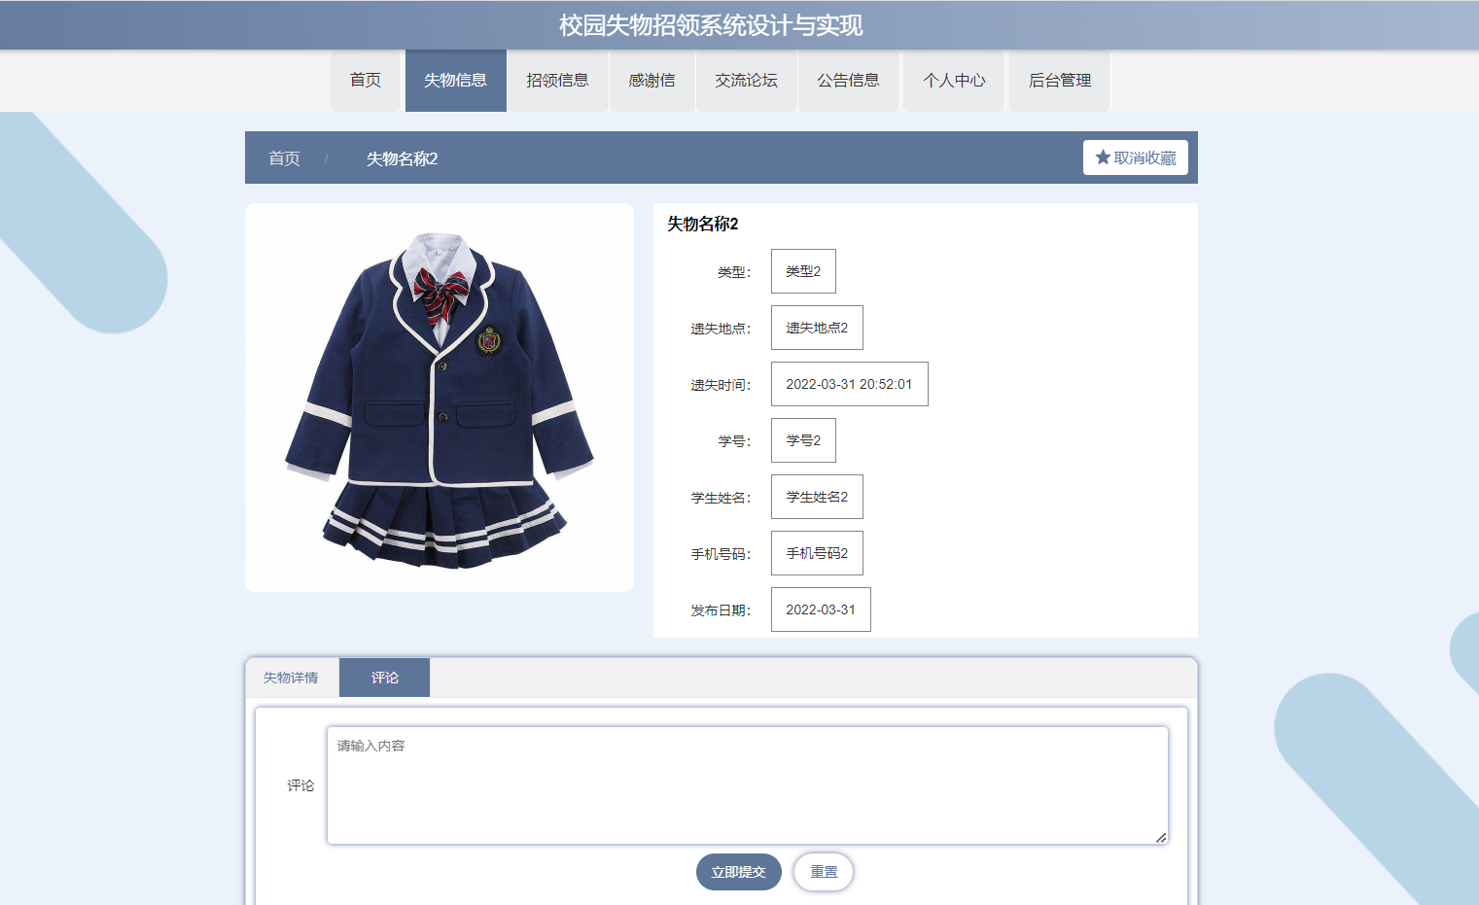Open the 感谢信 navigation item

point(651,81)
